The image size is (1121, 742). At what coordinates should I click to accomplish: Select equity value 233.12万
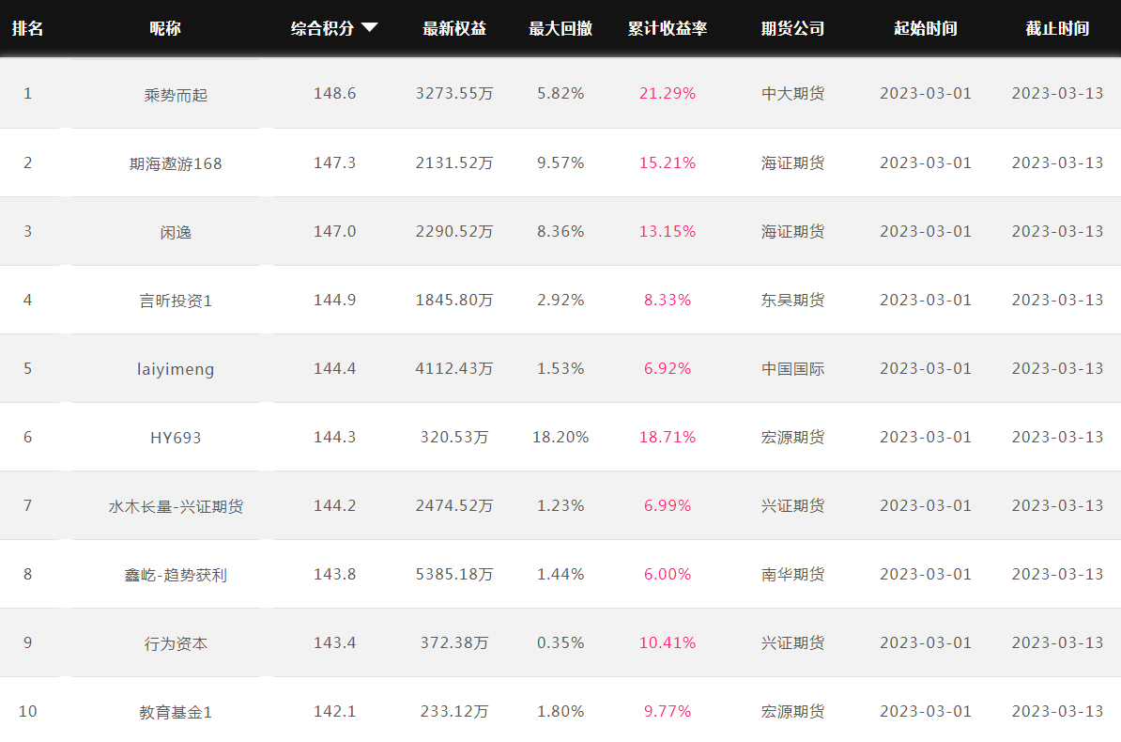point(454,712)
